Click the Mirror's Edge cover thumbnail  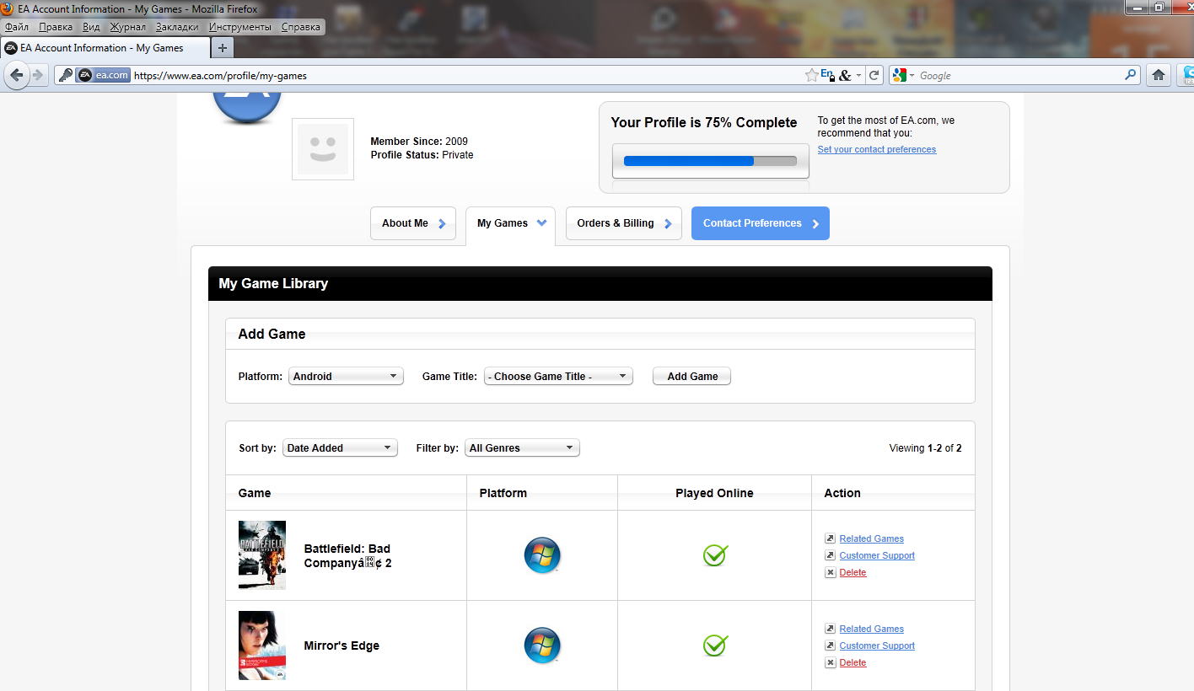tap(262, 645)
